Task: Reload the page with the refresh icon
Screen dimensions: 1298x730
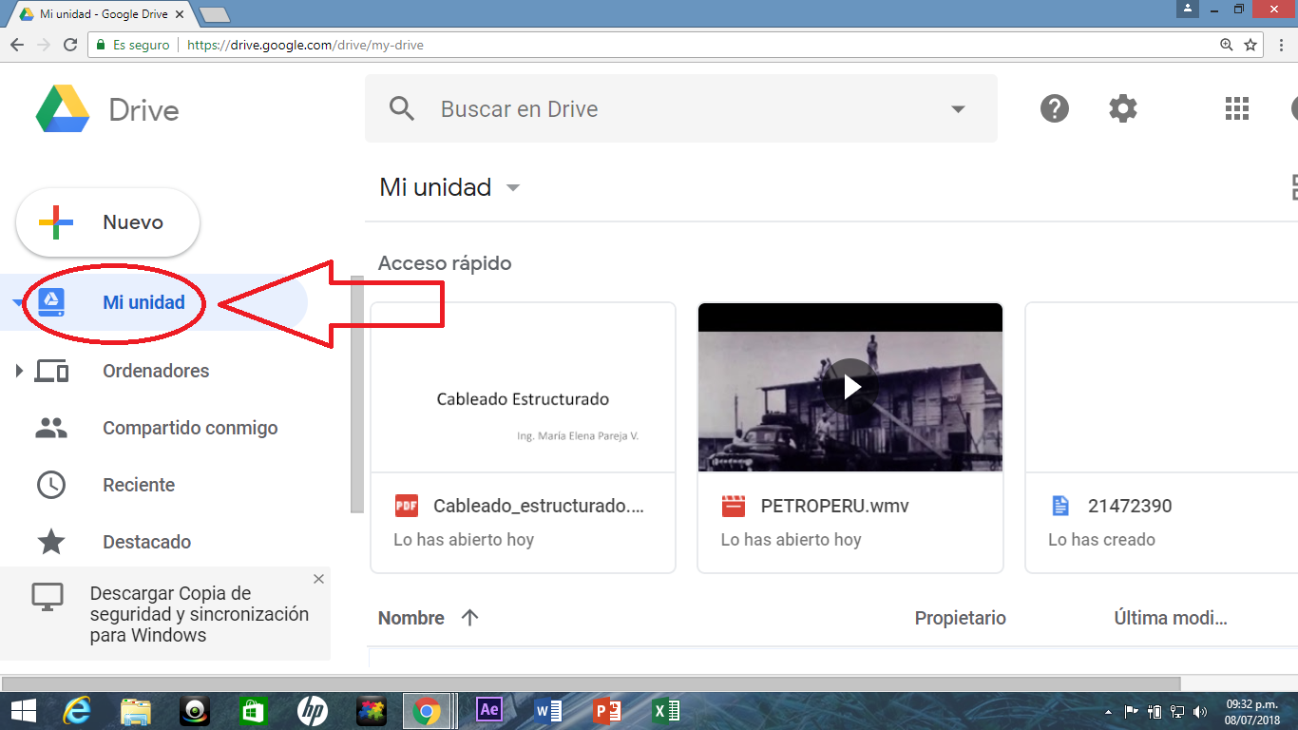Action: [70, 45]
